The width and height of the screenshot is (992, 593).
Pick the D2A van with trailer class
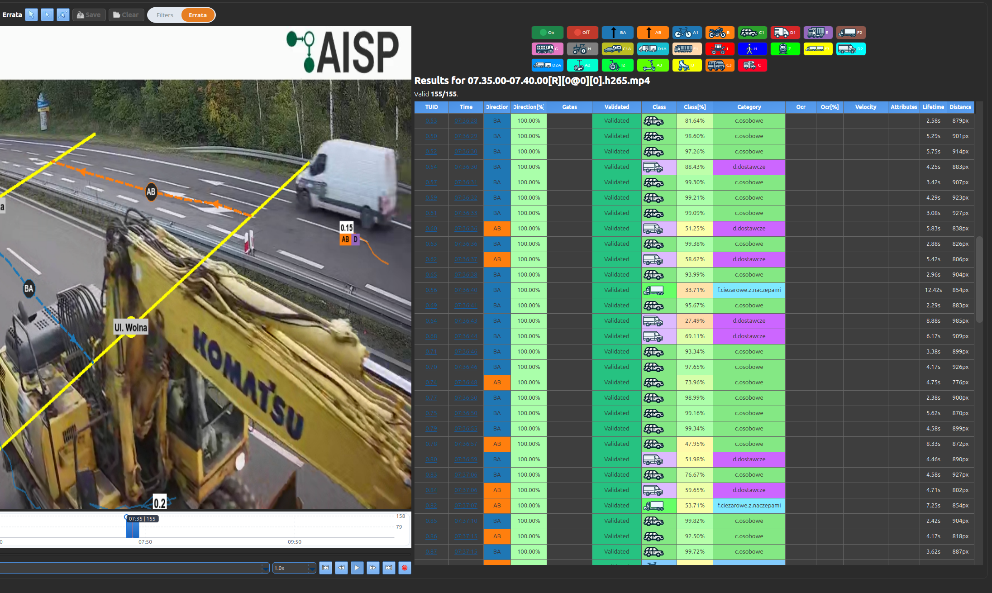click(x=548, y=65)
